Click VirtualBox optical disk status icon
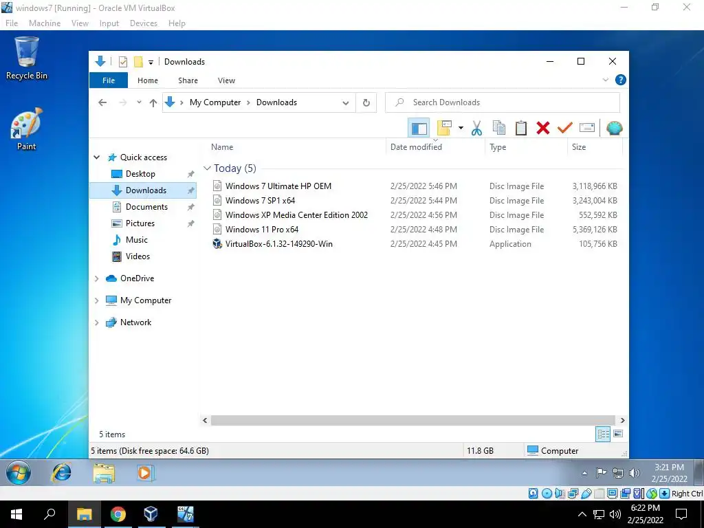 pyautogui.click(x=547, y=494)
